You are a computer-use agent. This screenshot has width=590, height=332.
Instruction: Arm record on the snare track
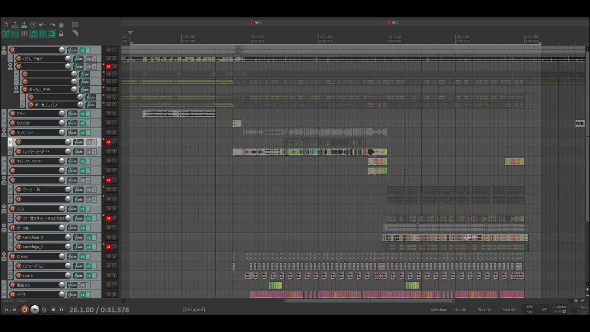pos(18,275)
